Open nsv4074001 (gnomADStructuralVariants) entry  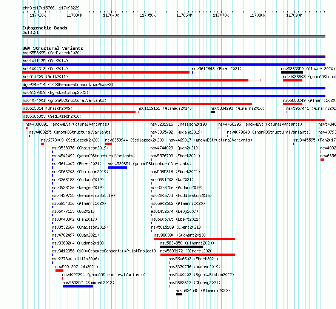[x=65, y=100]
